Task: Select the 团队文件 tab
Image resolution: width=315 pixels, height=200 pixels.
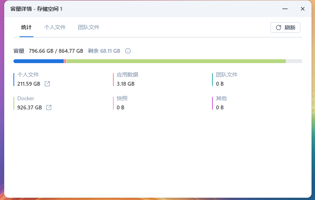Action: pos(89,28)
